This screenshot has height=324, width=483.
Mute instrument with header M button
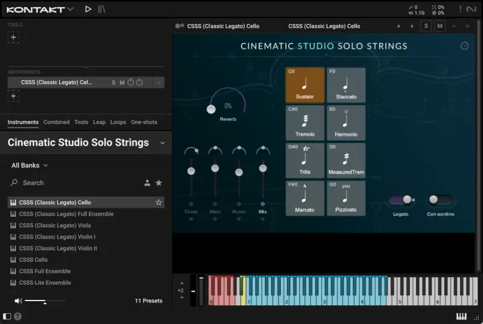(x=440, y=26)
